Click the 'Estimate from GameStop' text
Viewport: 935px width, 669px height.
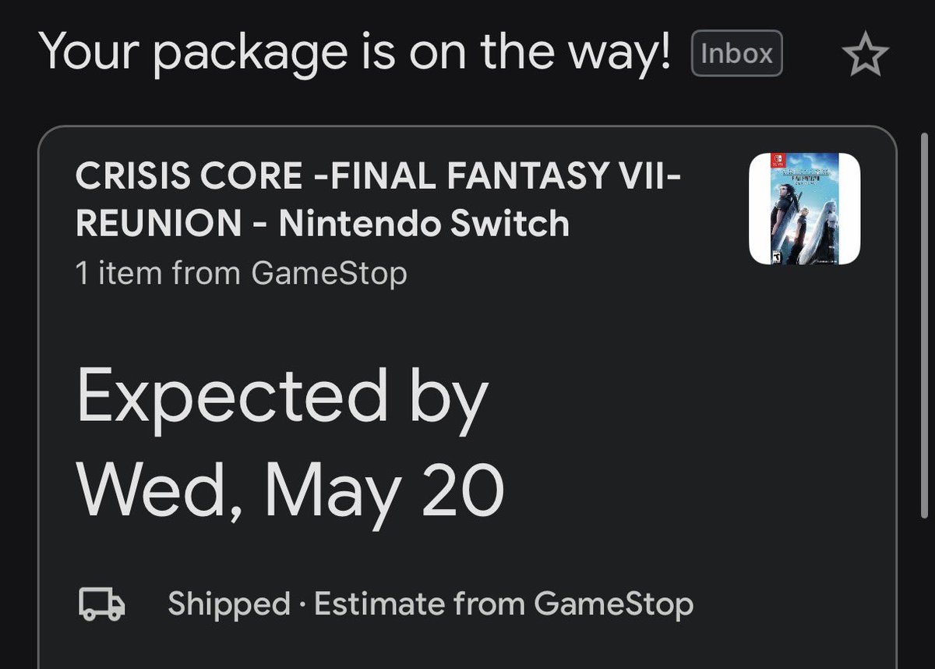pyautogui.click(x=503, y=604)
